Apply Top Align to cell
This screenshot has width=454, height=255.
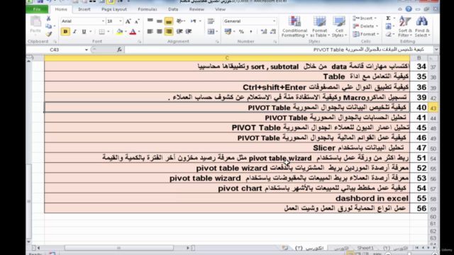point(150,21)
